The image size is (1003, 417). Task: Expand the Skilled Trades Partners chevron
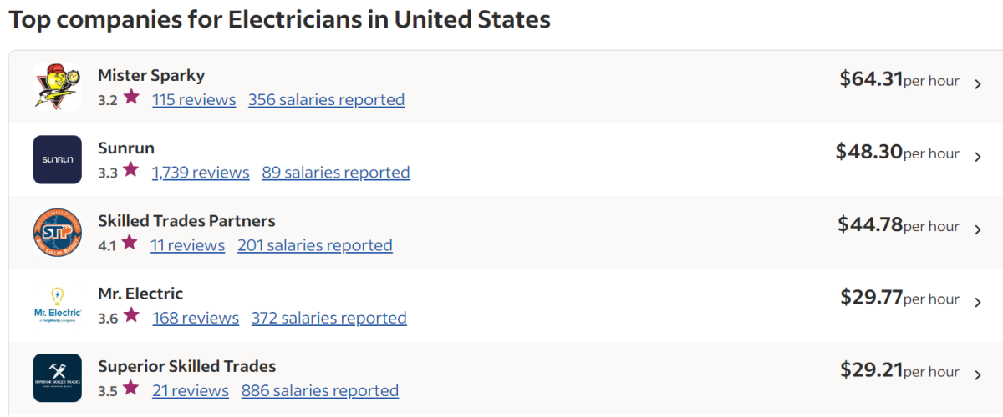click(978, 229)
